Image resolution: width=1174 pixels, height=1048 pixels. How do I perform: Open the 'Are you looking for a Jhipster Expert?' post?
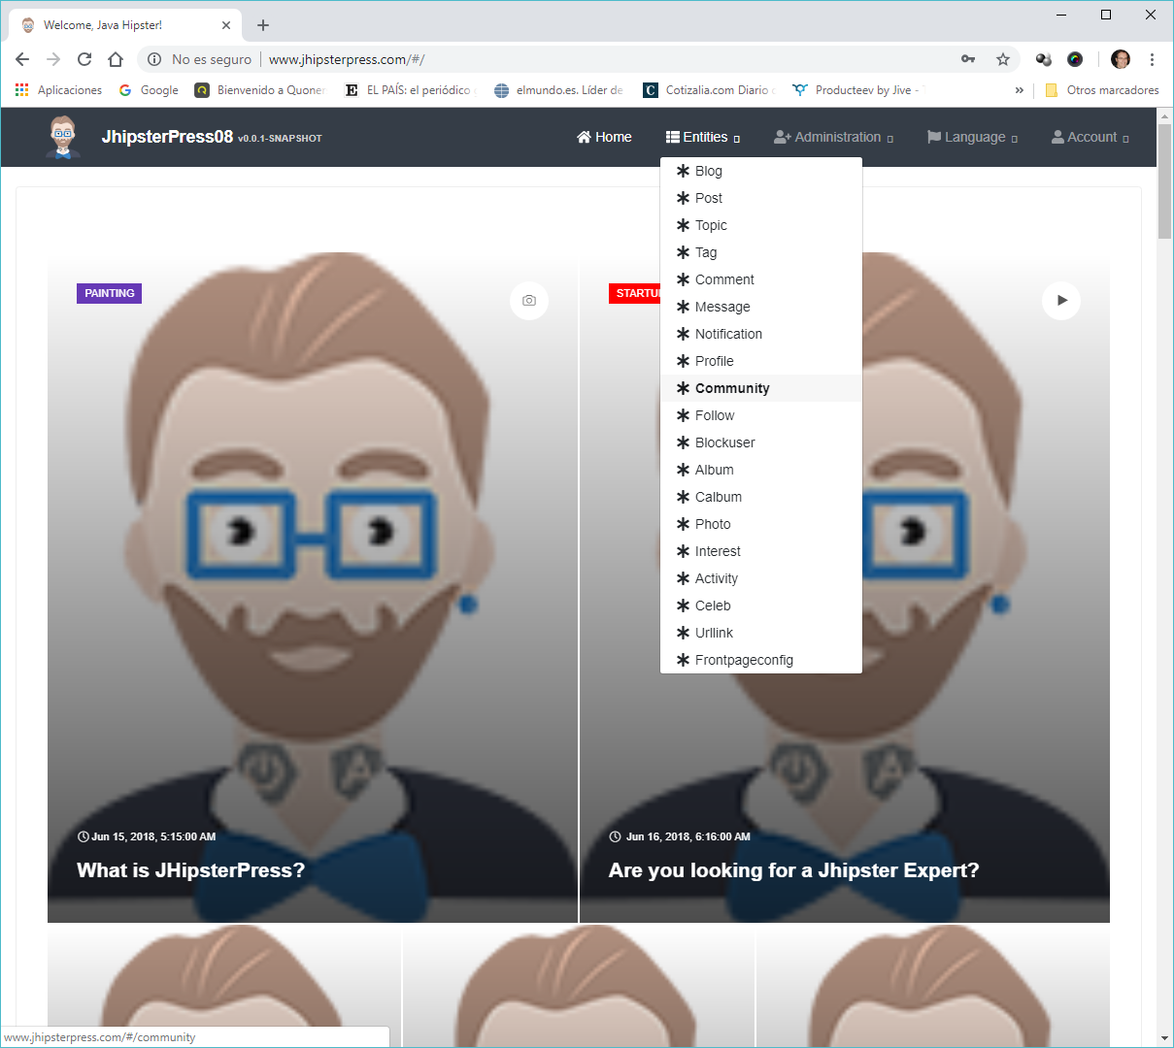793,870
